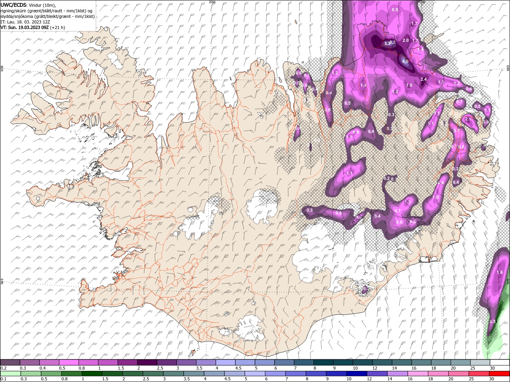Click the 'UWC/ECDS: Vindur (10m)' title line
Viewport: 510px width, 382px height.
tap(28, 4)
